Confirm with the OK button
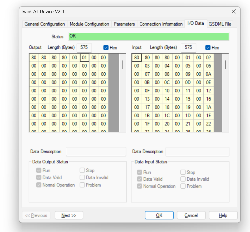 point(159,215)
